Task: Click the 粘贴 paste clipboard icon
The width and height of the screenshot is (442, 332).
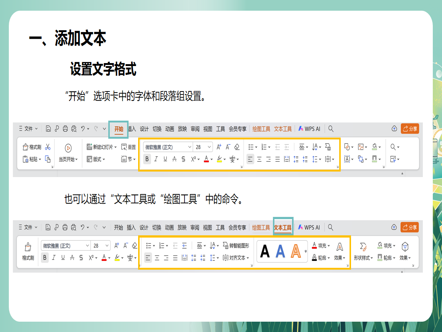Action: (x=25, y=159)
